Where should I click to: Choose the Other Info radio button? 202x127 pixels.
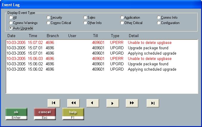tap(93, 23)
